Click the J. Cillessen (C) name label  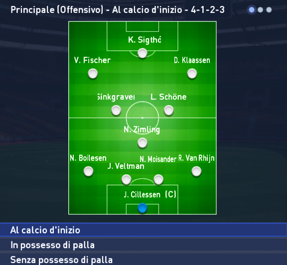pos(150,194)
